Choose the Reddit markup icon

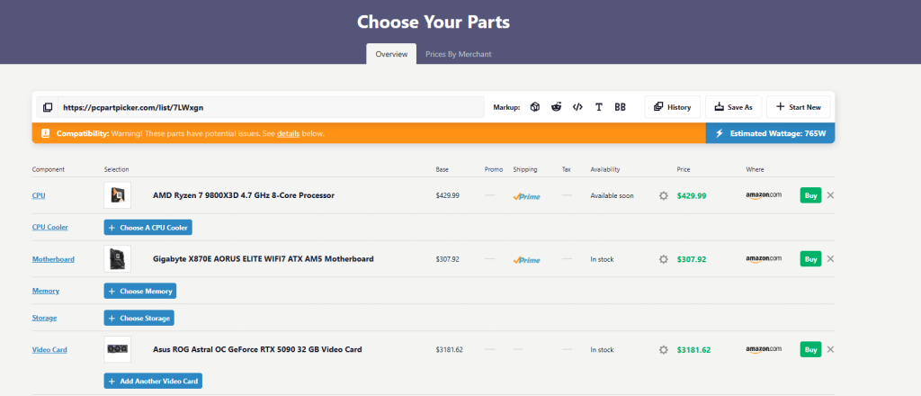pos(556,107)
